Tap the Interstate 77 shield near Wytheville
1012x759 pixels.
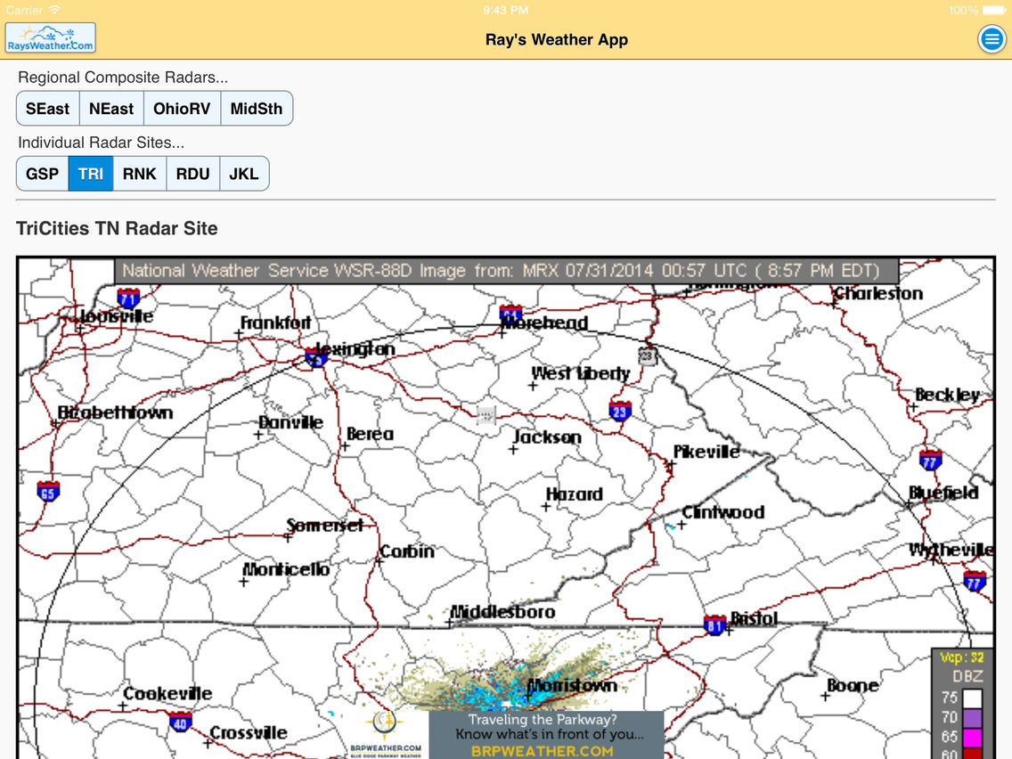pyautogui.click(x=975, y=582)
